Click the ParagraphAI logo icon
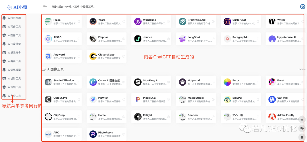Viewport: 307px width, 142px height. [x=227, y=39]
